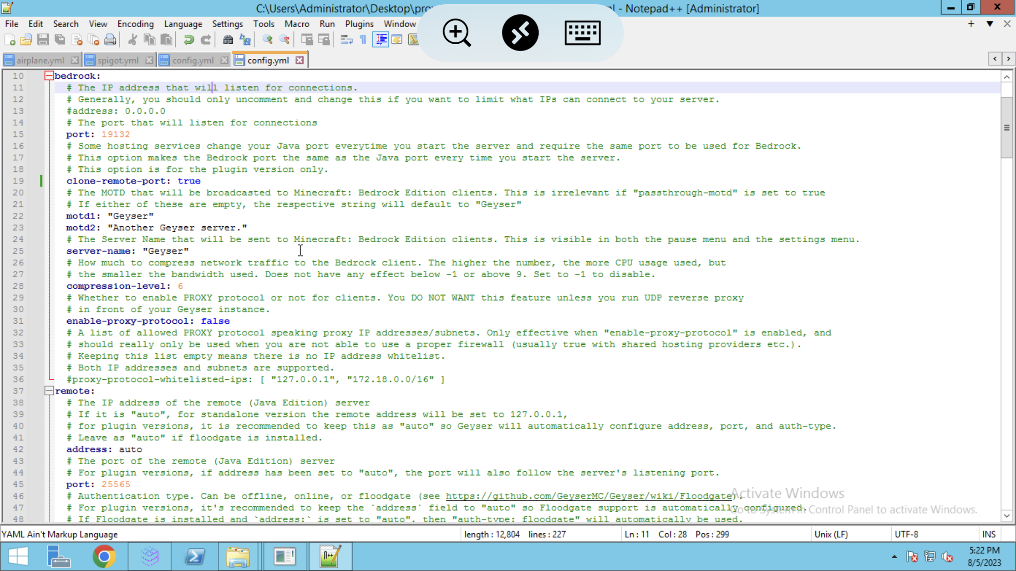The width and height of the screenshot is (1016, 571).
Task: Click the Close All documents icon
Action: coord(93,40)
